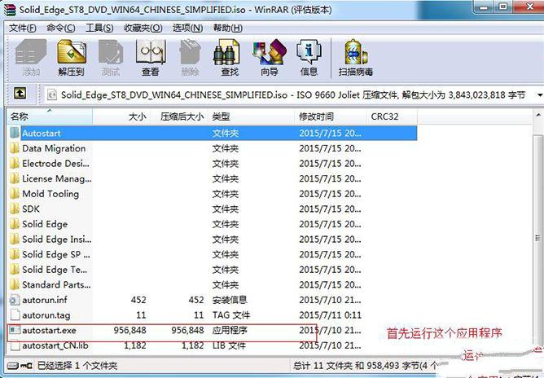This screenshot has height=378, width=544.
Task: Click the WinRAR title bar app icon
Action: point(10,10)
